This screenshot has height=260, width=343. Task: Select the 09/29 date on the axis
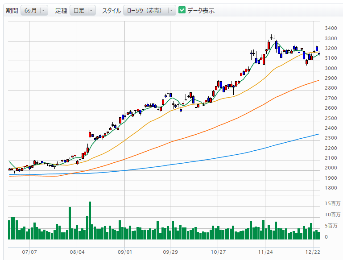tap(170, 252)
